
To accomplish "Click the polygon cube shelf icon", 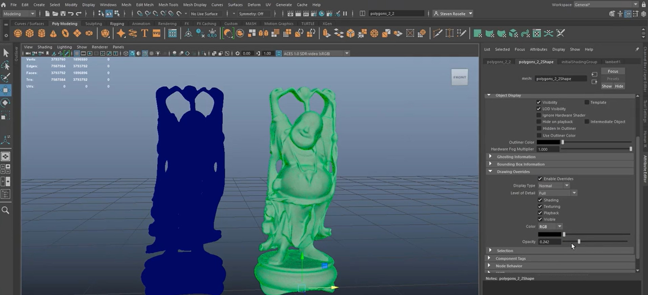I will [x=30, y=33].
